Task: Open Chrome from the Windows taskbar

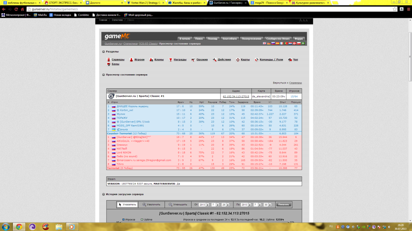Action: (19, 227)
